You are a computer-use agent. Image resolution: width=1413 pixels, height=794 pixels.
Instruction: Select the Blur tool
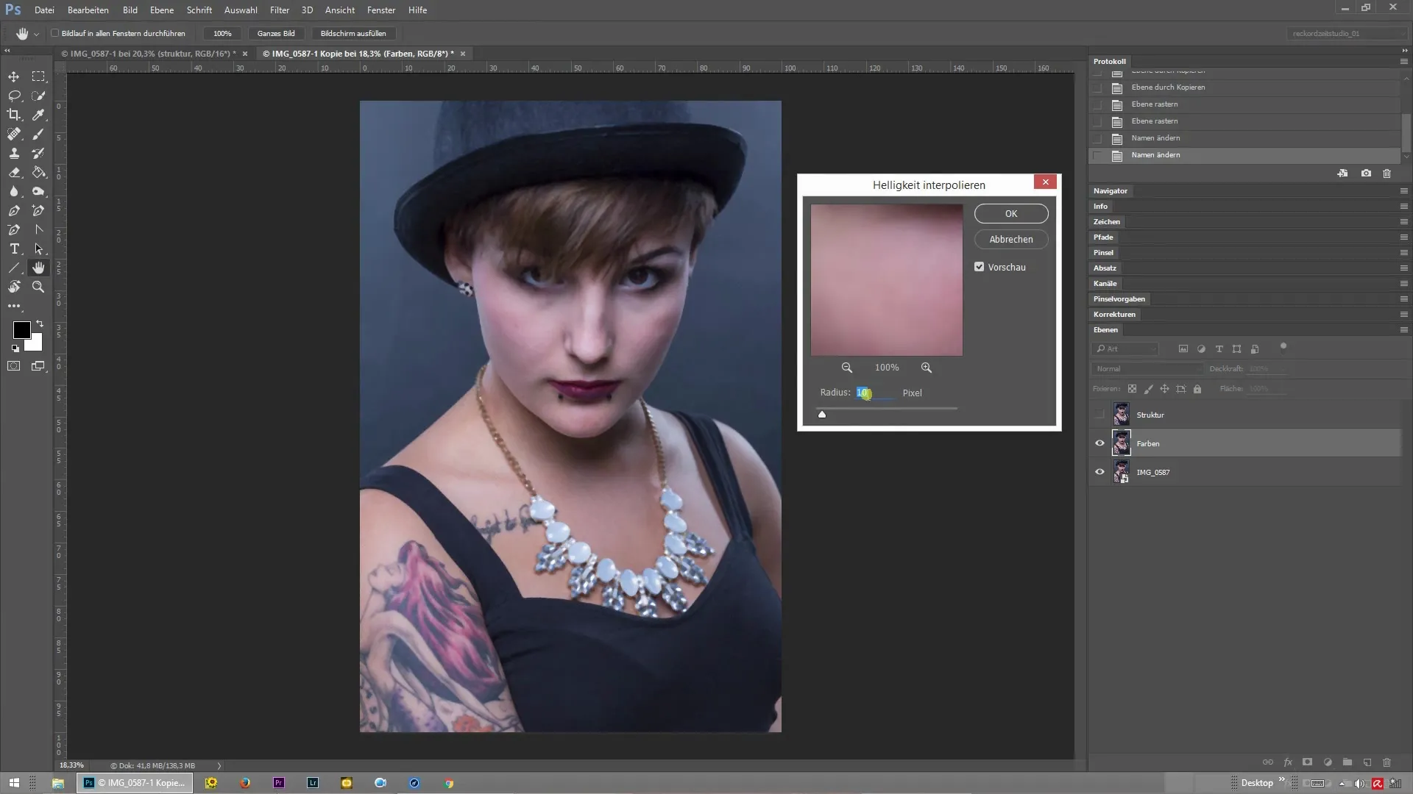tap(14, 191)
